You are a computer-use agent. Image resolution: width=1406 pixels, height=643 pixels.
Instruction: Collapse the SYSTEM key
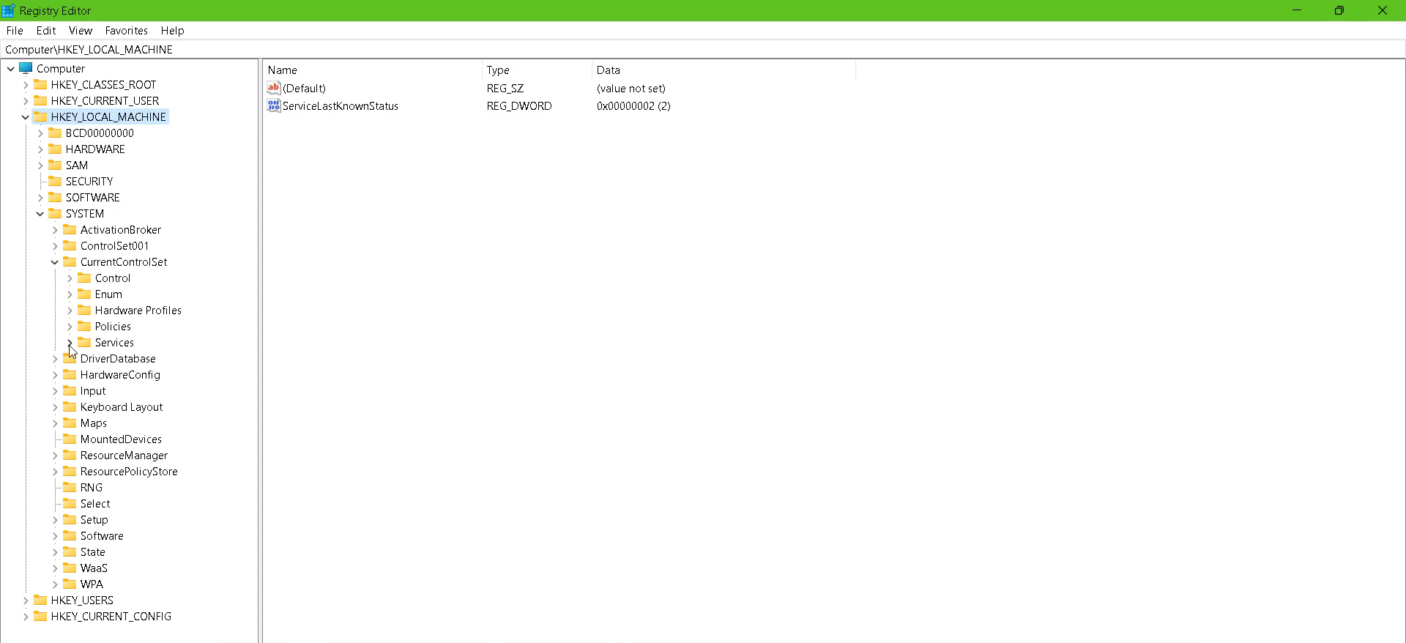click(x=40, y=214)
